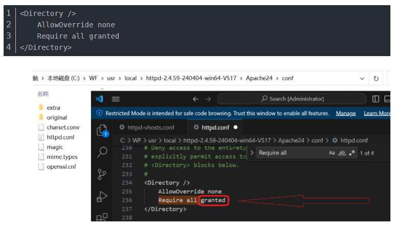Expand chevron after local in address bar
This screenshot has width=394, height=226.
[x=141, y=79]
